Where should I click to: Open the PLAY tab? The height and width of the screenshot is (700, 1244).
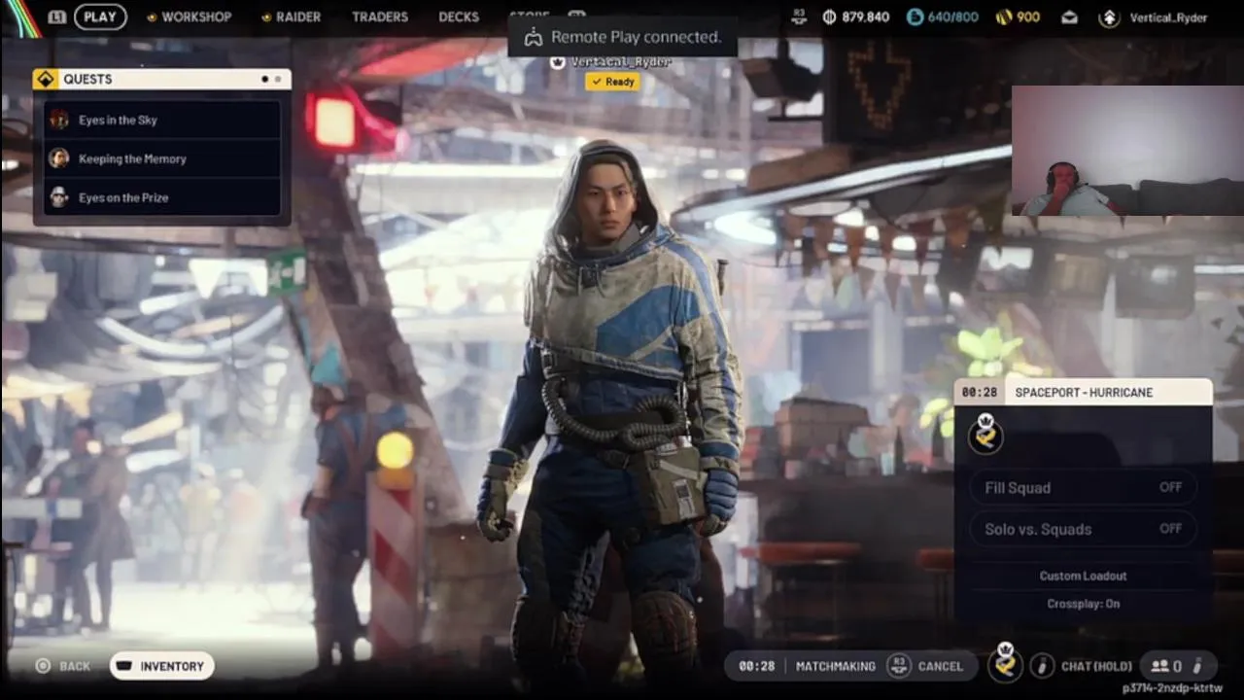(x=100, y=17)
